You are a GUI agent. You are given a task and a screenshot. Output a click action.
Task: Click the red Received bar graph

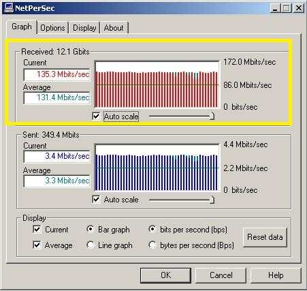[157, 84]
